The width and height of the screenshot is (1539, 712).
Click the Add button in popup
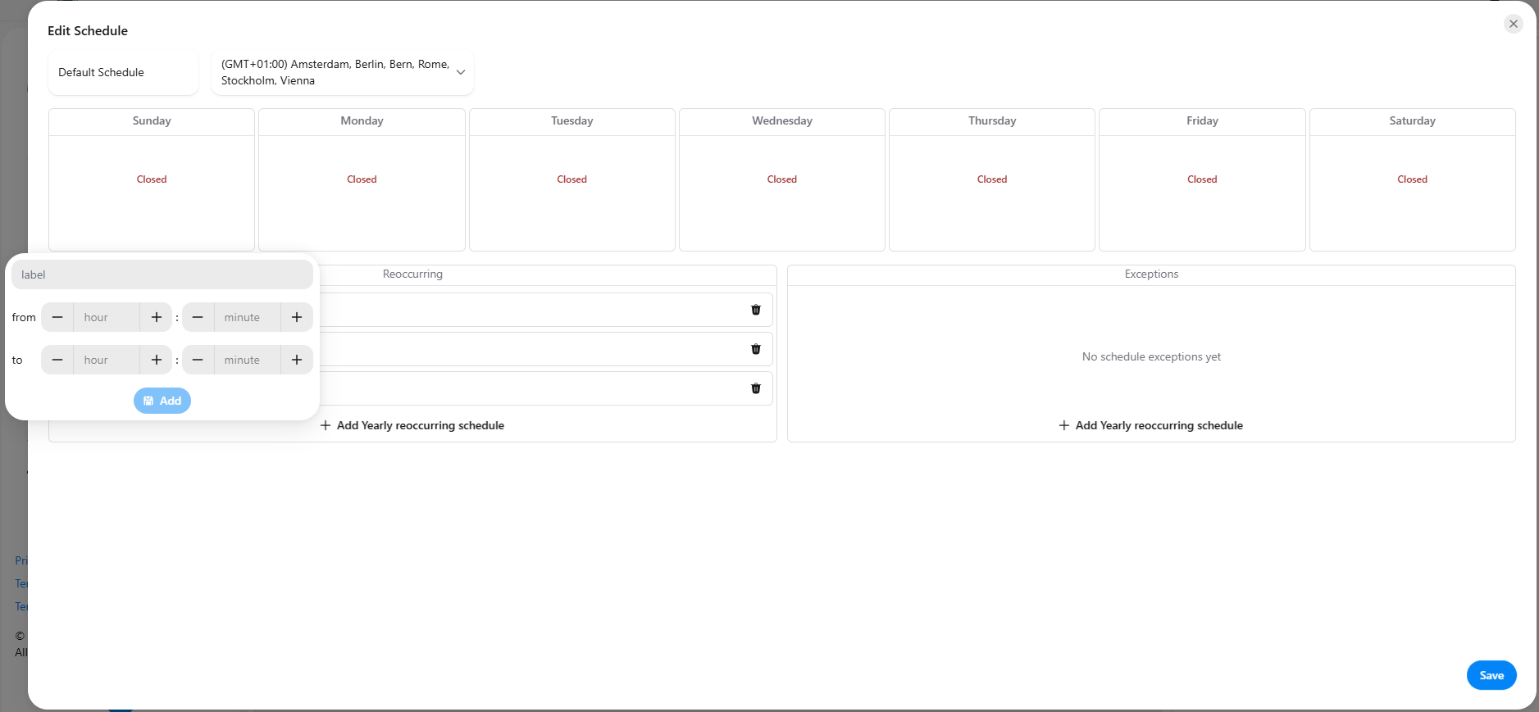(x=162, y=401)
